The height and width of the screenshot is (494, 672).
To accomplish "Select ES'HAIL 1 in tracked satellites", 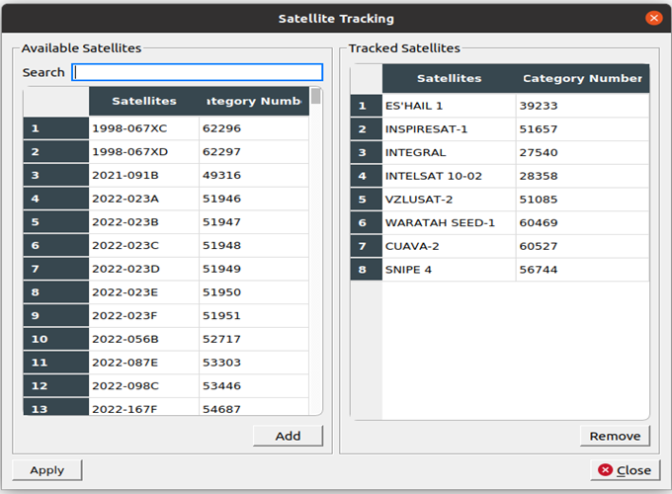I will pos(449,106).
